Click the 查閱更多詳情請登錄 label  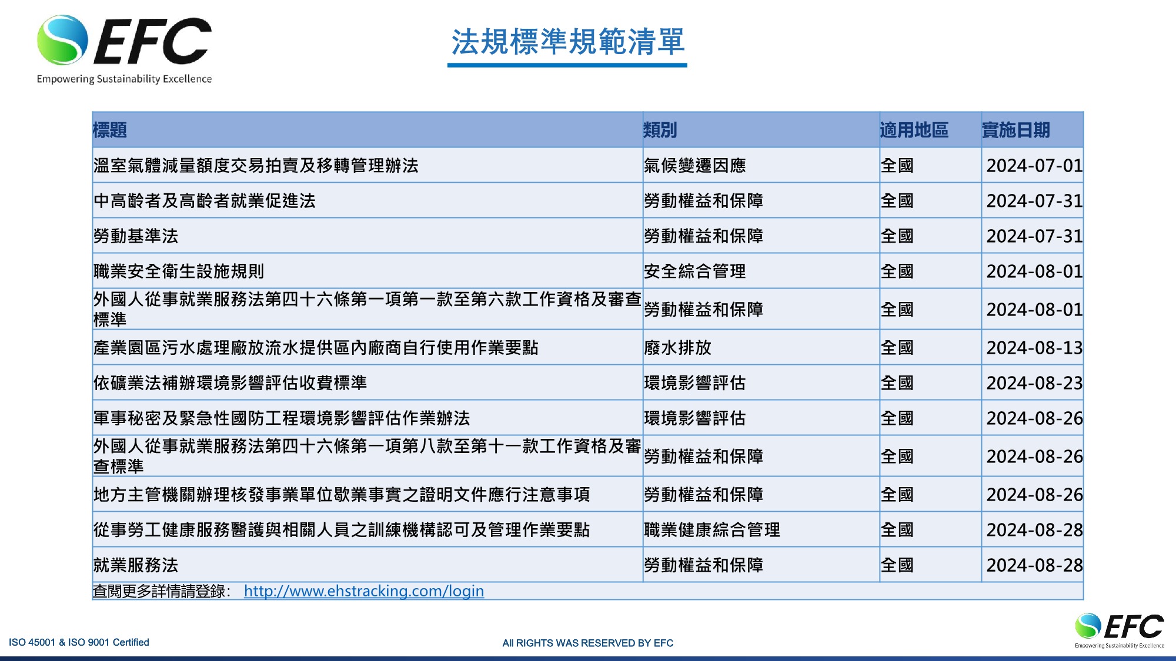(162, 591)
